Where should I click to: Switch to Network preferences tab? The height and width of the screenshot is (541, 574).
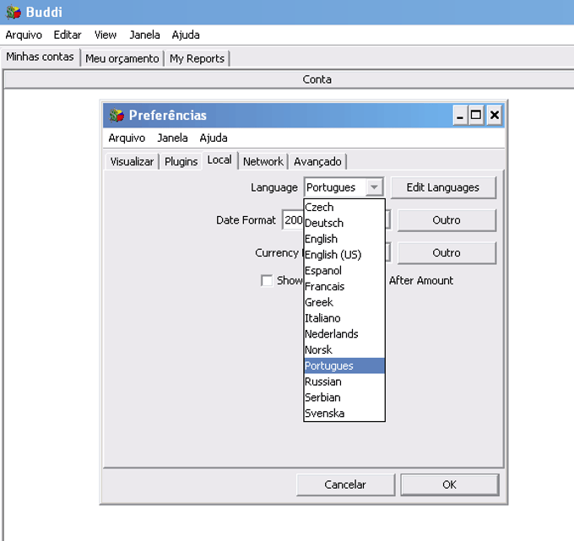click(263, 161)
